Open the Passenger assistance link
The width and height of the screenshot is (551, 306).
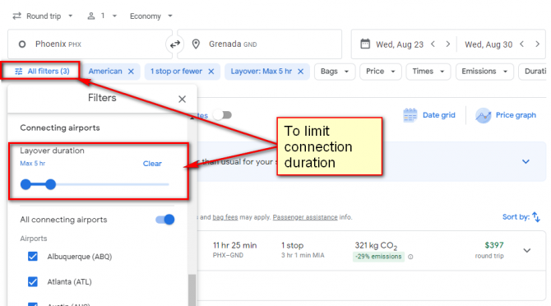(305, 217)
